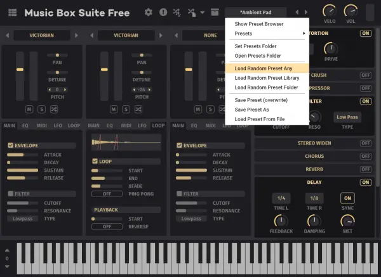This screenshot has width=381, height=277.
Task: Choose Open Presets Folder
Action: (267, 56)
